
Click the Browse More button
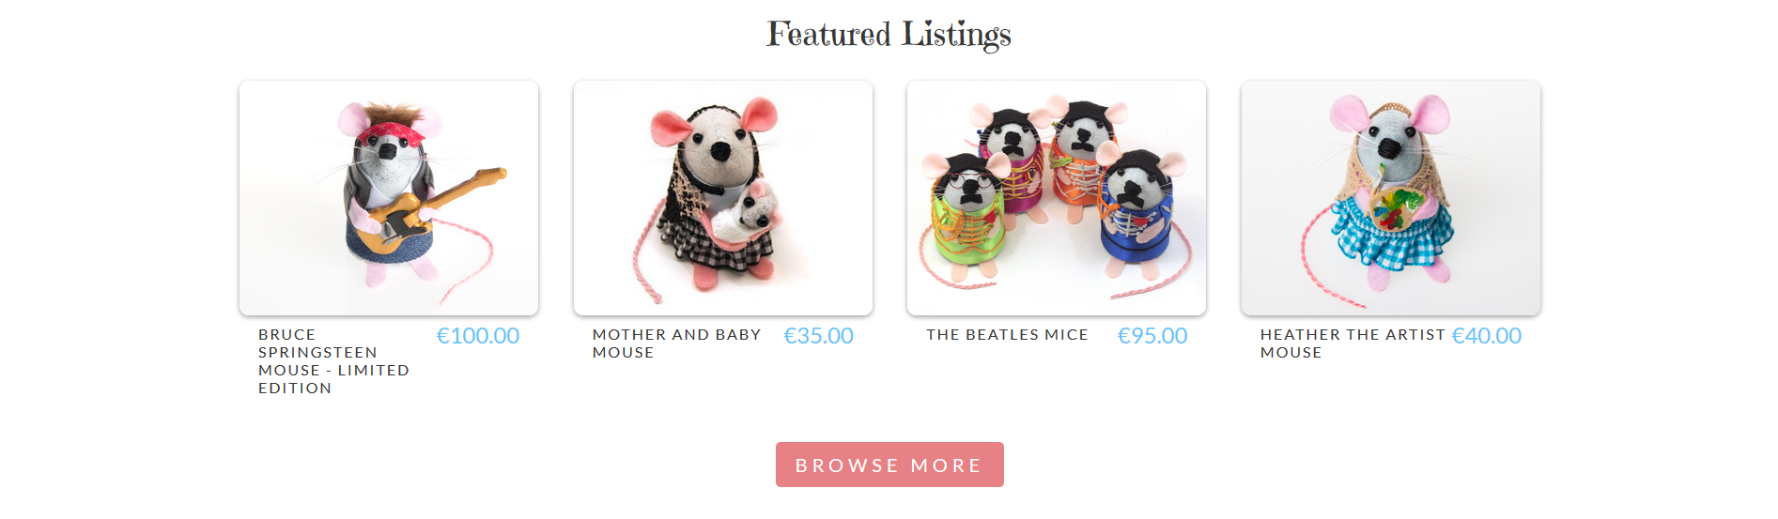click(x=889, y=465)
